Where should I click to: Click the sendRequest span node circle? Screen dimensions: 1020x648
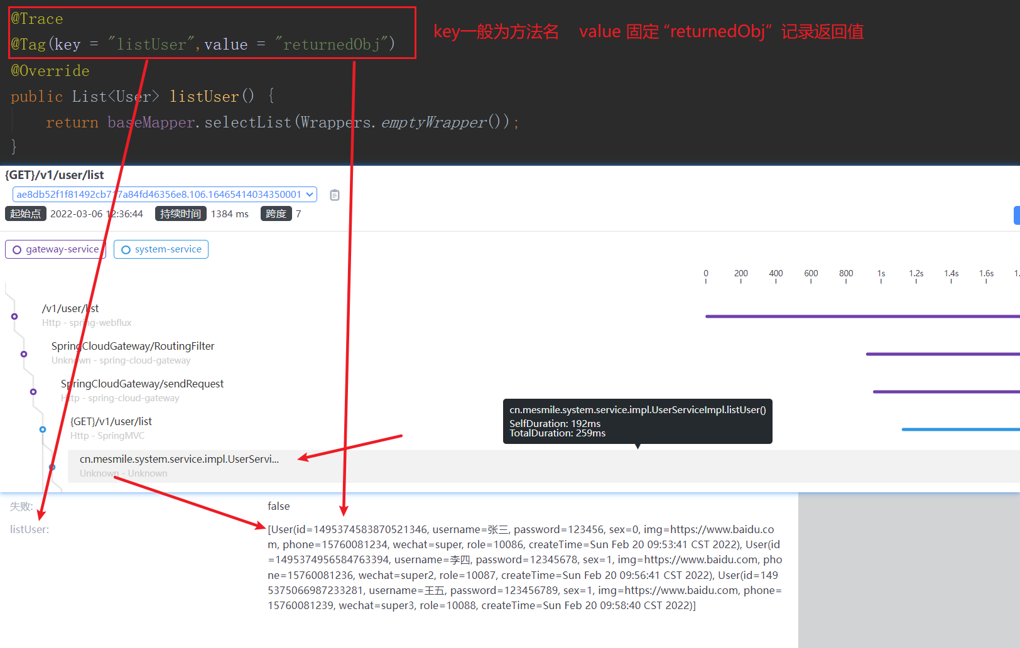[33, 392]
